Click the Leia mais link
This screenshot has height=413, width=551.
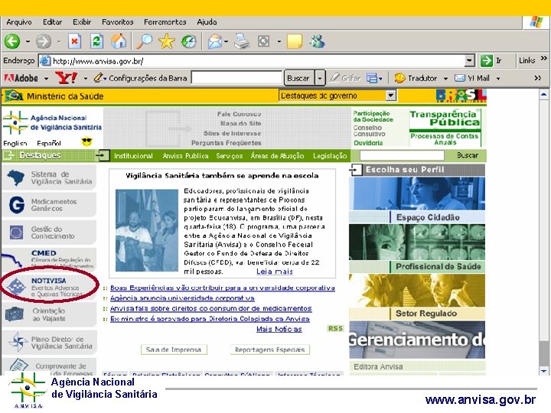(275, 271)
